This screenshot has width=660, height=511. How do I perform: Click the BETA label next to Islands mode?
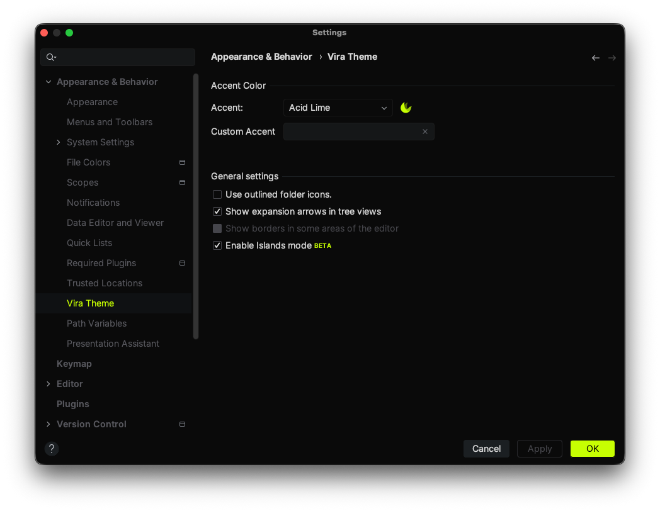pyautogui.click(x=323, y=245)
